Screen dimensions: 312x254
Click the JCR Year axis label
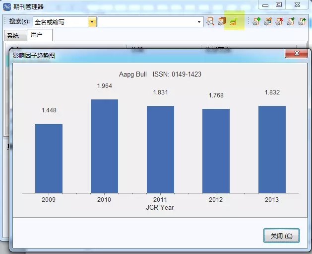click(160, 208)
